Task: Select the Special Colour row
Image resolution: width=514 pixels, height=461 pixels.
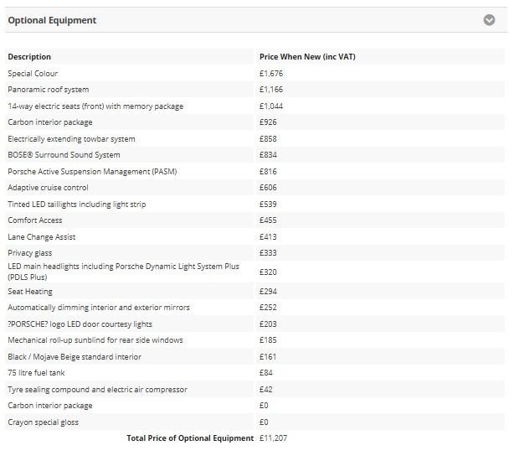Action: [x=33, y=74]
